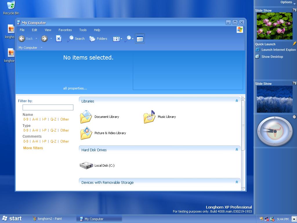The image size is (297, 223).
Task: Open the Edit menu
Action: click(35, 30)
